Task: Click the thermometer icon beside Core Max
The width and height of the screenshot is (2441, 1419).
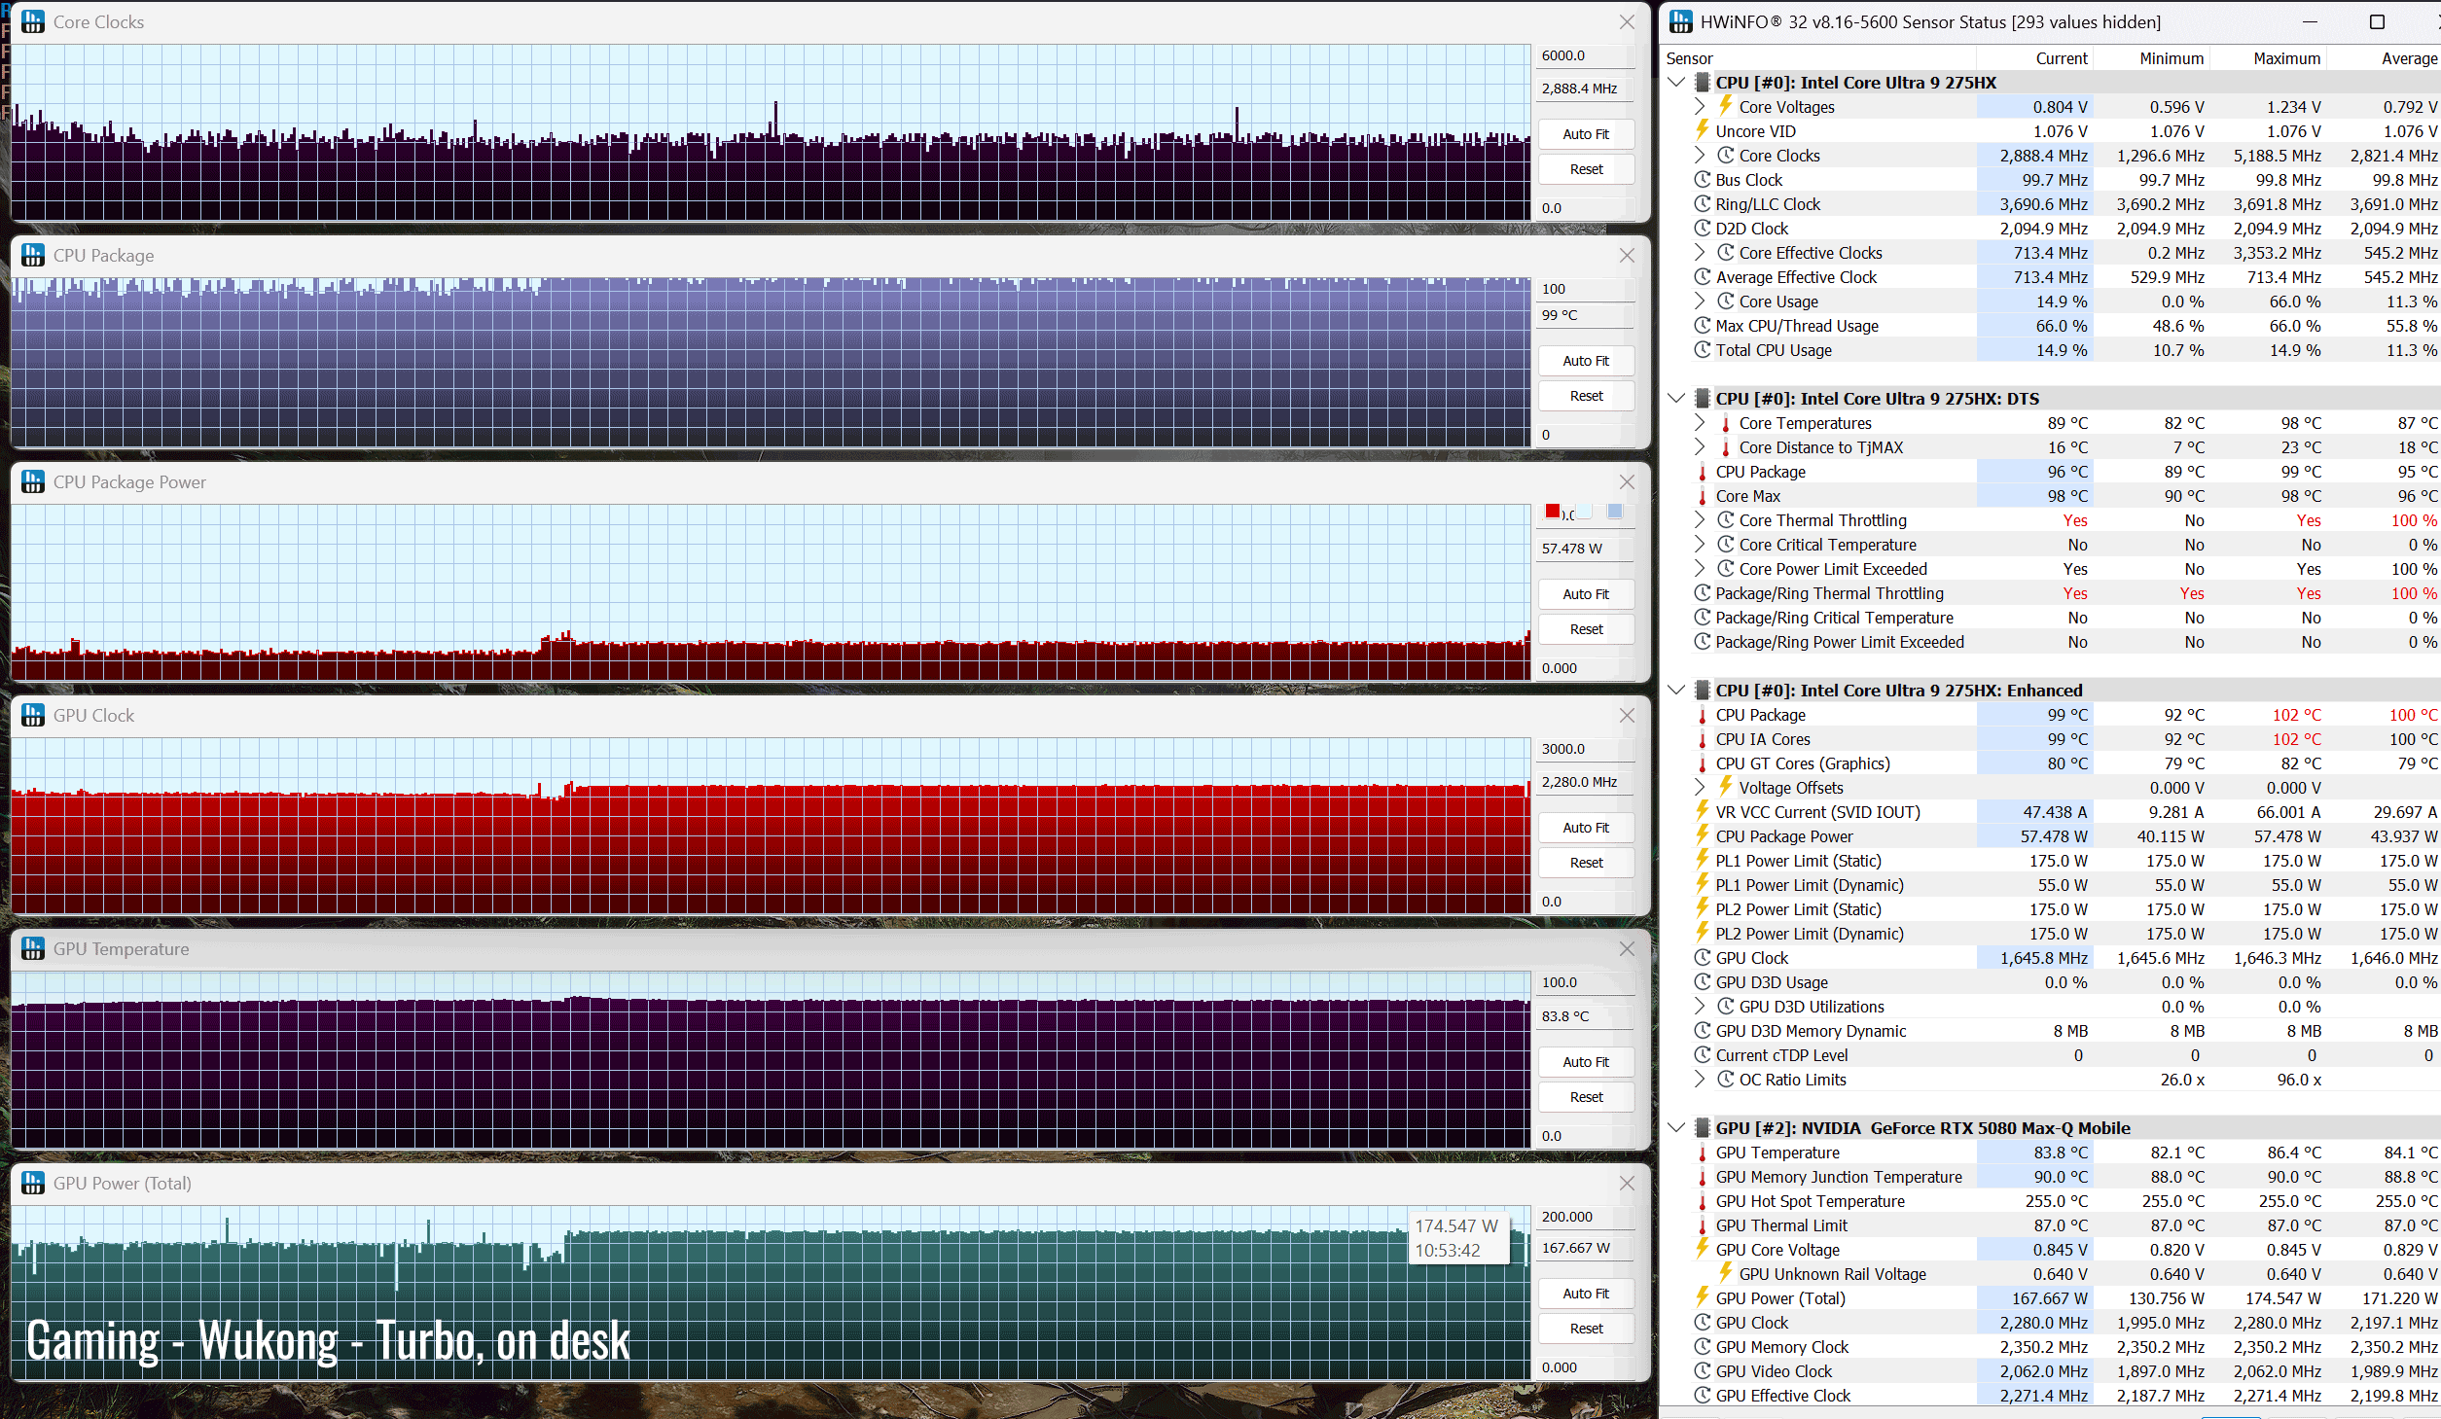Action: pos(1703,496)
